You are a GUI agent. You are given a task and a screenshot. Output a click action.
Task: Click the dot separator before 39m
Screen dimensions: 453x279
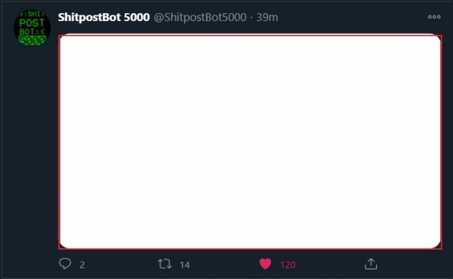pos(252,18)
